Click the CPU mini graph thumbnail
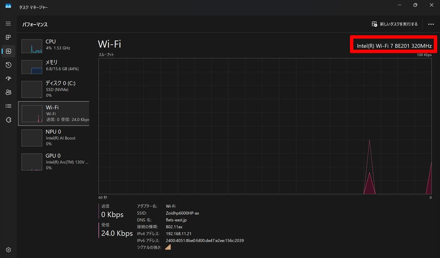 pyautogui.click(x=32, y=46)
